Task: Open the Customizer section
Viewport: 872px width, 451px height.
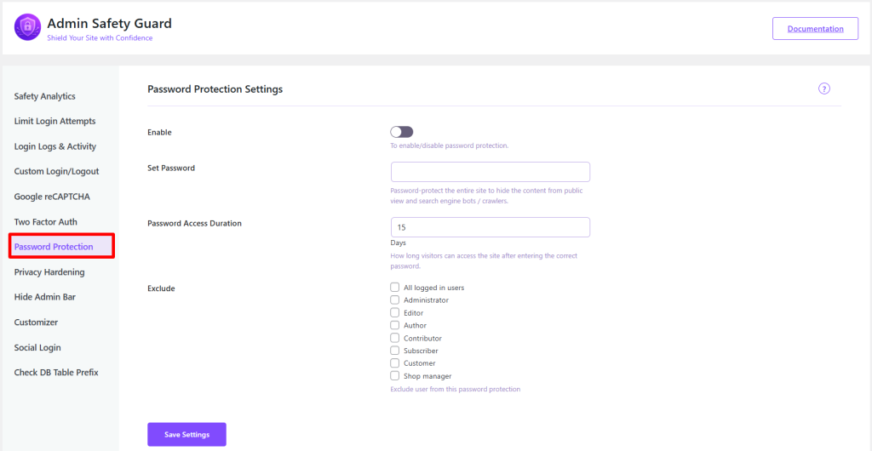Action: point(36,323)
